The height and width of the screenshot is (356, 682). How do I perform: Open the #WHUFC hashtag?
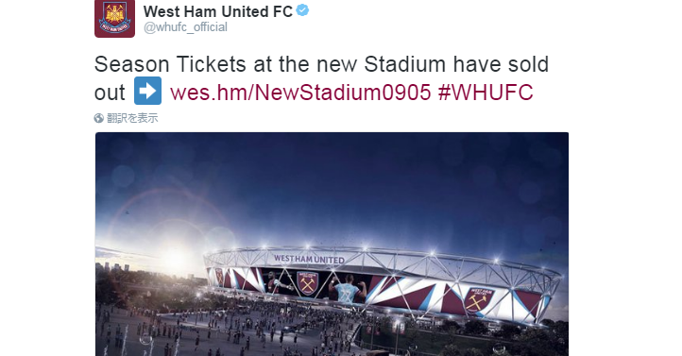pyautogui.click(x=486, y=93)
